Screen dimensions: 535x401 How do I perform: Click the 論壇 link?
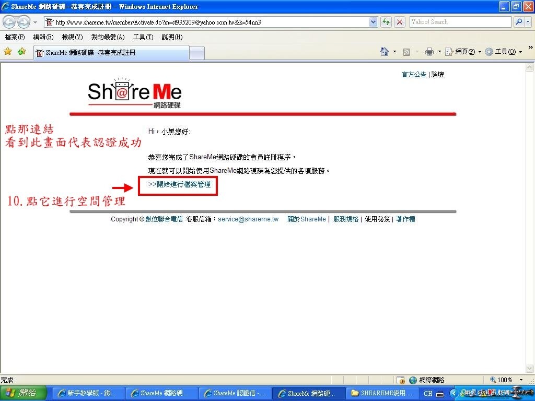(x=437, y=75)
